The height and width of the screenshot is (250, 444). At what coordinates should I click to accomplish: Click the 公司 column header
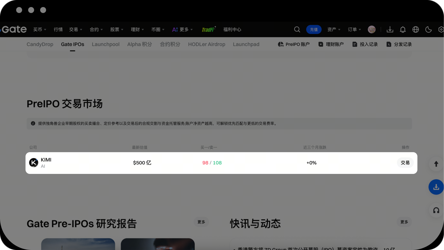33,147
